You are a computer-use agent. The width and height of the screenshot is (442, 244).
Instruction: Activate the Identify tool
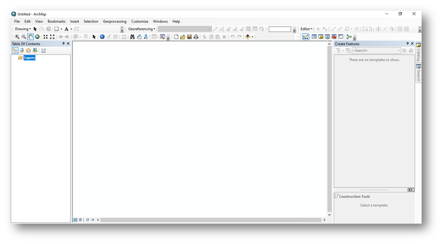coord(102,37)
